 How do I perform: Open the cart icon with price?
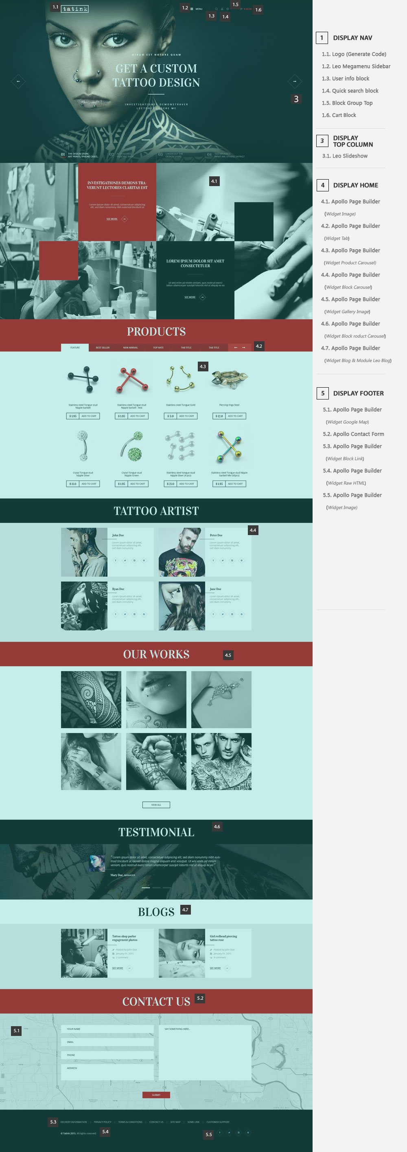(x=246, y=9)
